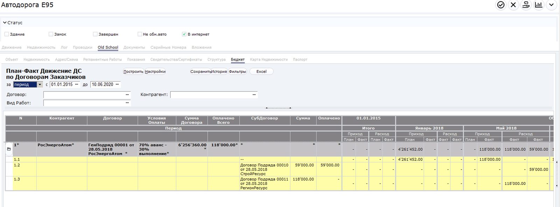Open date picker for end date 10.06.2020
The height and width of the screenshot is (207, 560).
coord(117,84)
